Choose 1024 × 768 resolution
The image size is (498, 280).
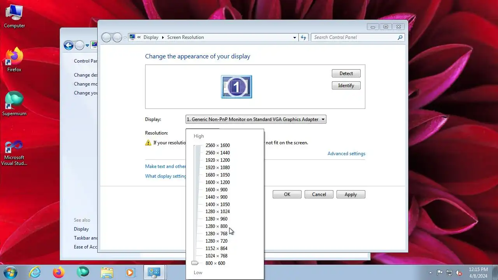[216, 256]
